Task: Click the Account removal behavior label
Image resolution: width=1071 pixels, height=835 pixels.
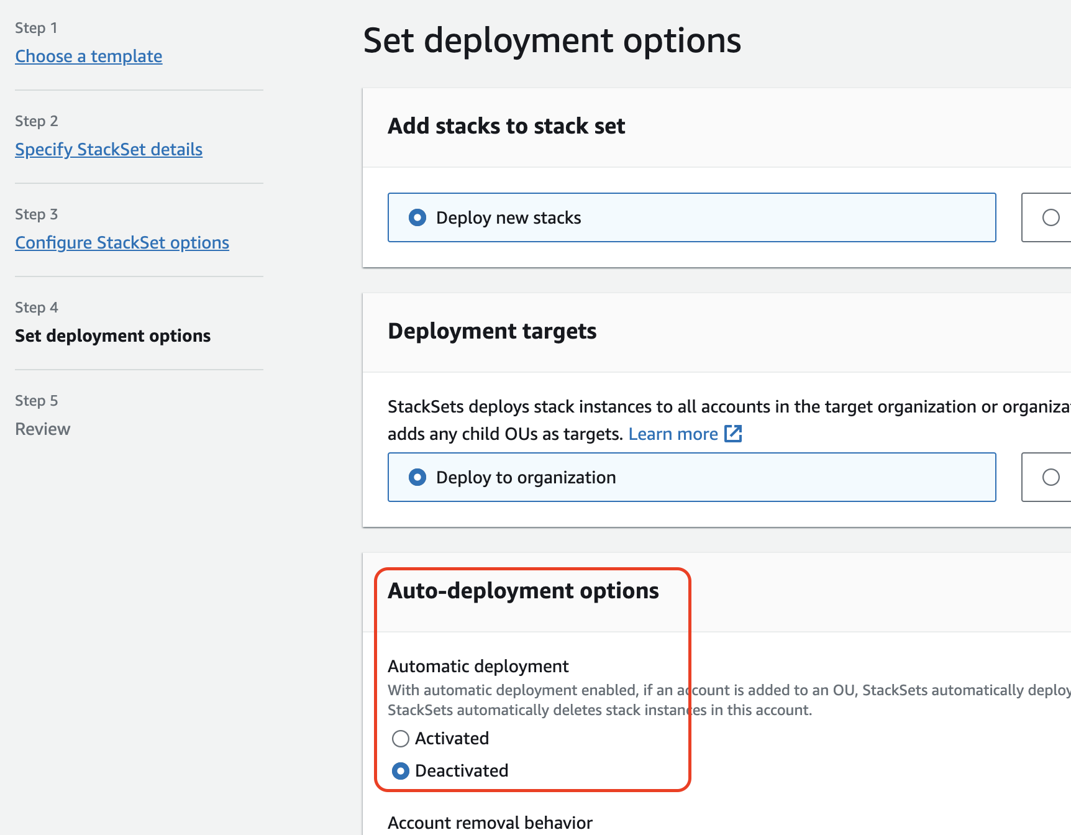Action: (x=490, y=823)
